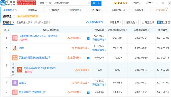Switch to 新闻公告 tab
Image resolution: width=171 pixels, height=97 pixels.
click(x=140, y=10)
